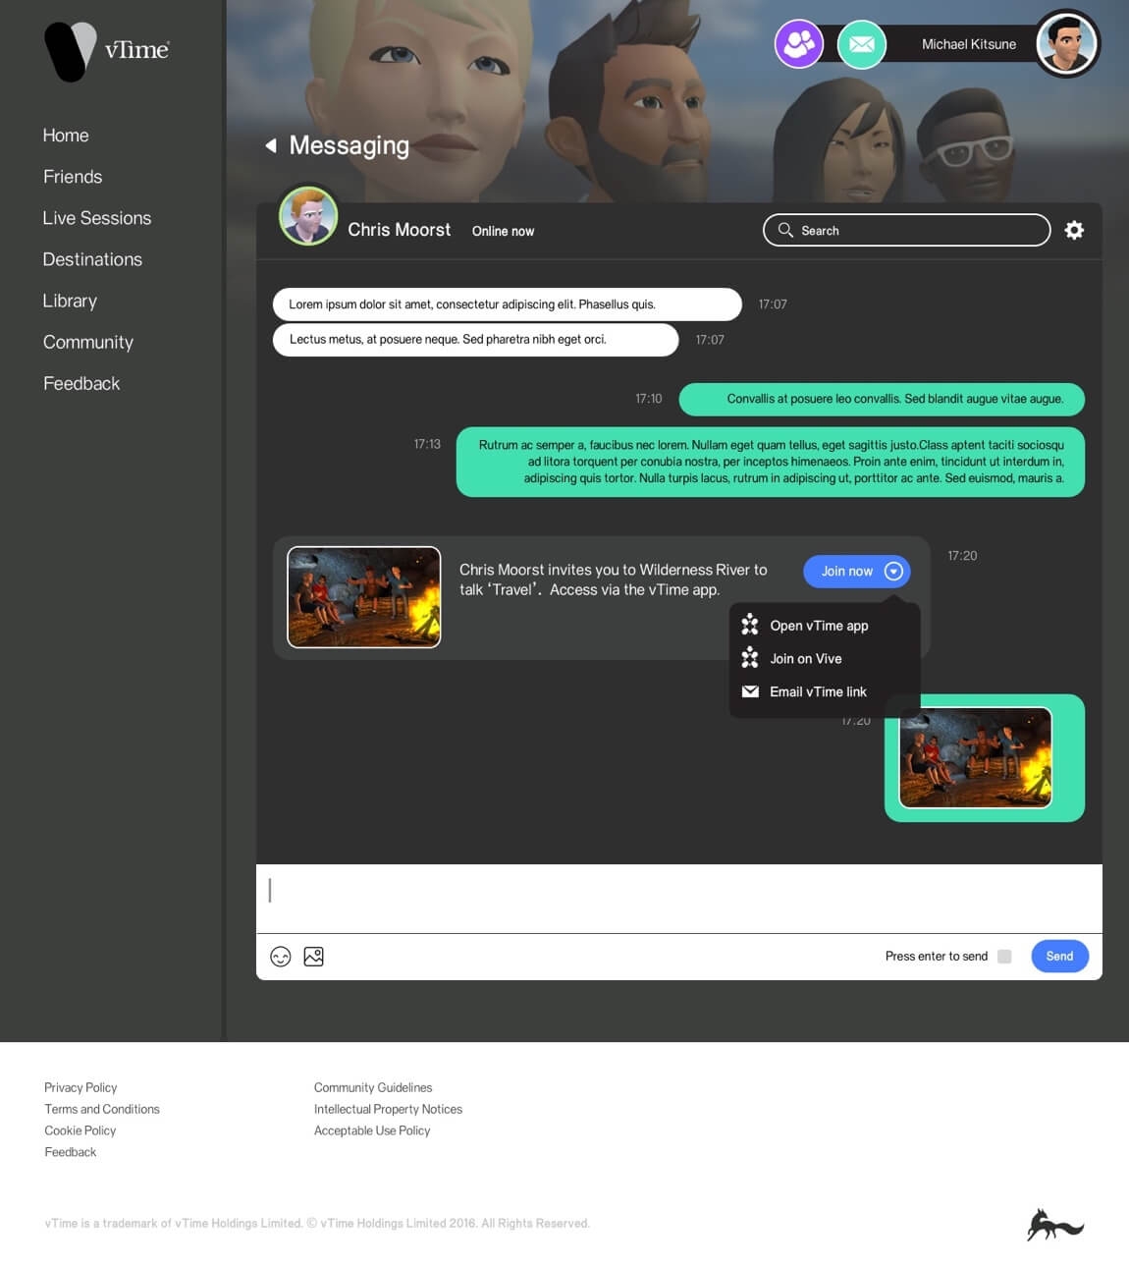Open Cookie Policy footer link
This screenshot has height=1267, width=1129.
81,1130
